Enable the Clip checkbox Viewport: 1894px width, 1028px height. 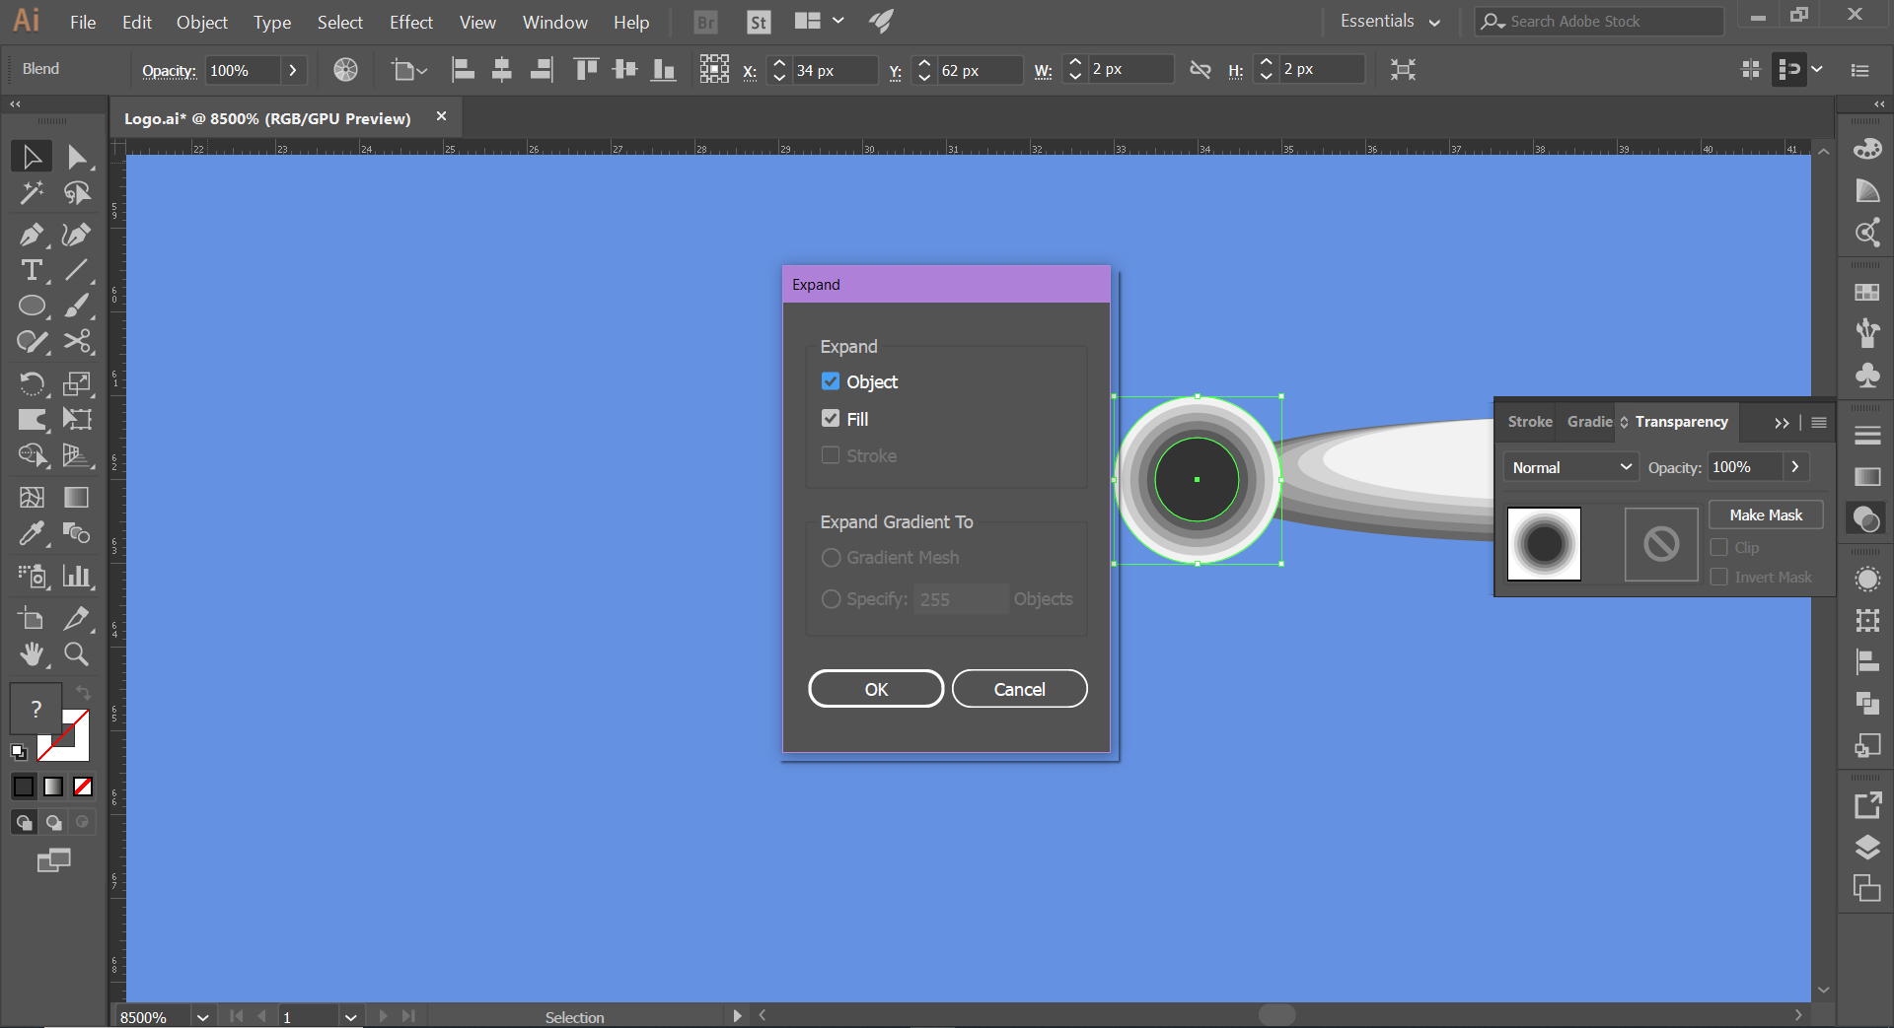pos(1719,547)
